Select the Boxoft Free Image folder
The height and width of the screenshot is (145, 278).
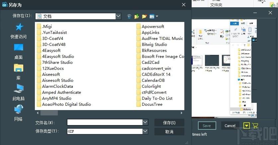pyautogui.click(x=160, y=57)
